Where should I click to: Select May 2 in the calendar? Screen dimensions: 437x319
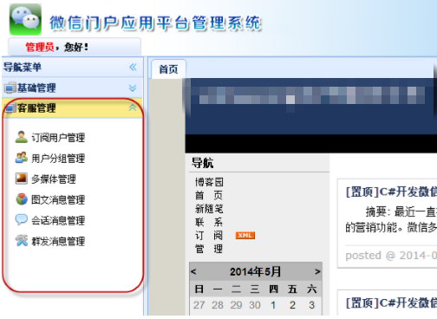point(292,305)
